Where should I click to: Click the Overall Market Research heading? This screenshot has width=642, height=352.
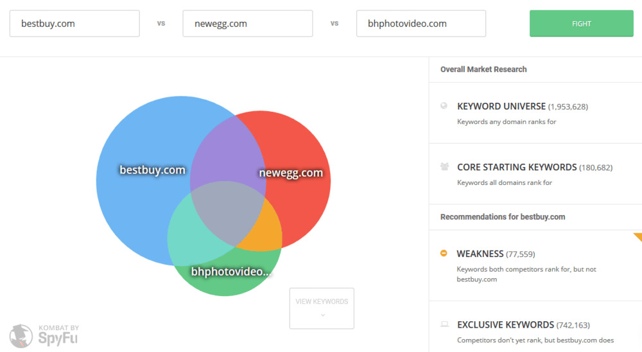(483, 69)
